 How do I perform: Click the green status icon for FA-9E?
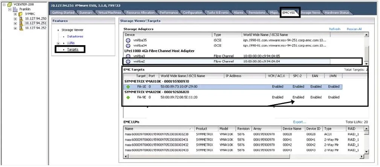point(128,97)
